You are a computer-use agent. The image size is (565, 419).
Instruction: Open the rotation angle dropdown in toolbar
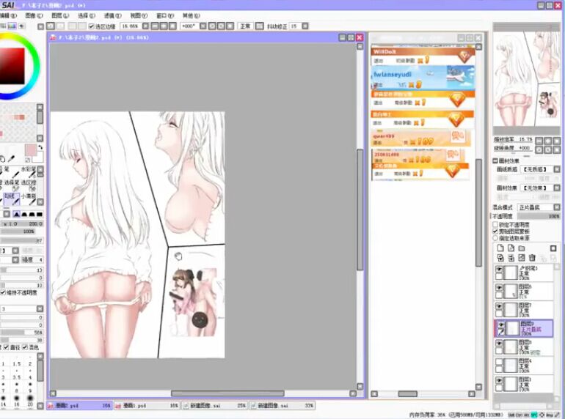203,26
